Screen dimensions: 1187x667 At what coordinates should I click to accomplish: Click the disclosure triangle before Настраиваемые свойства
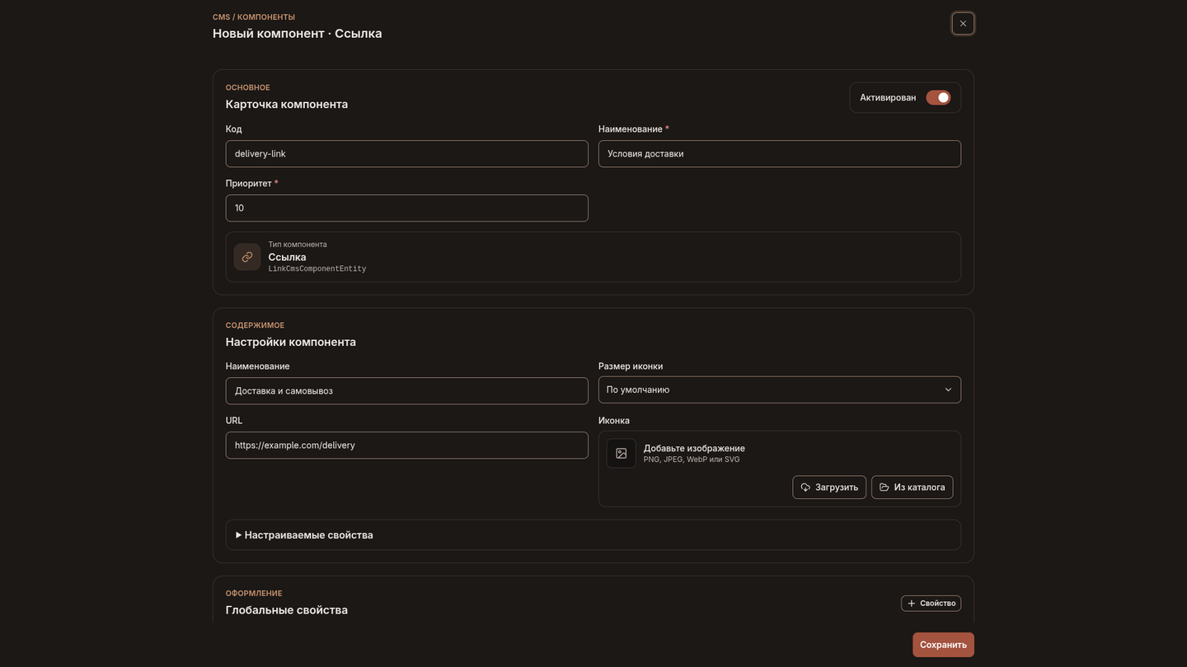click(238, 535)
